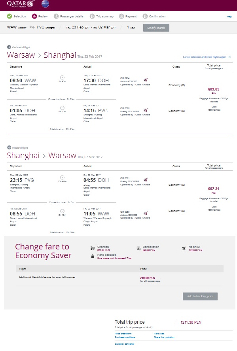Viewport: 237px width, 351px height.
Task: Select the green Selection step checkmark
Action: (x=9, y=16)
